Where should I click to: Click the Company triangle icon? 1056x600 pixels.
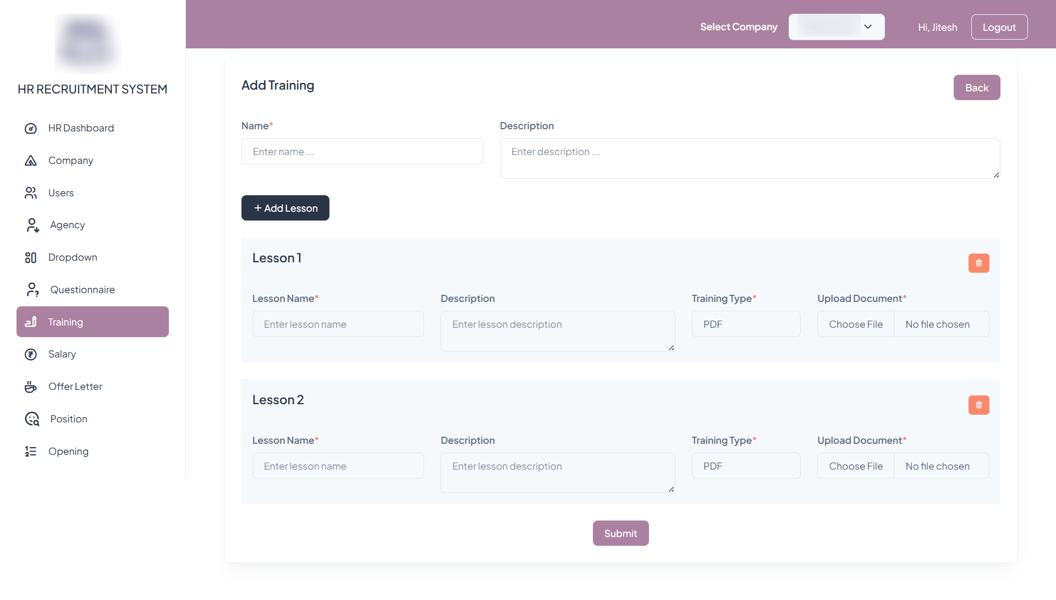pos(31,161)
